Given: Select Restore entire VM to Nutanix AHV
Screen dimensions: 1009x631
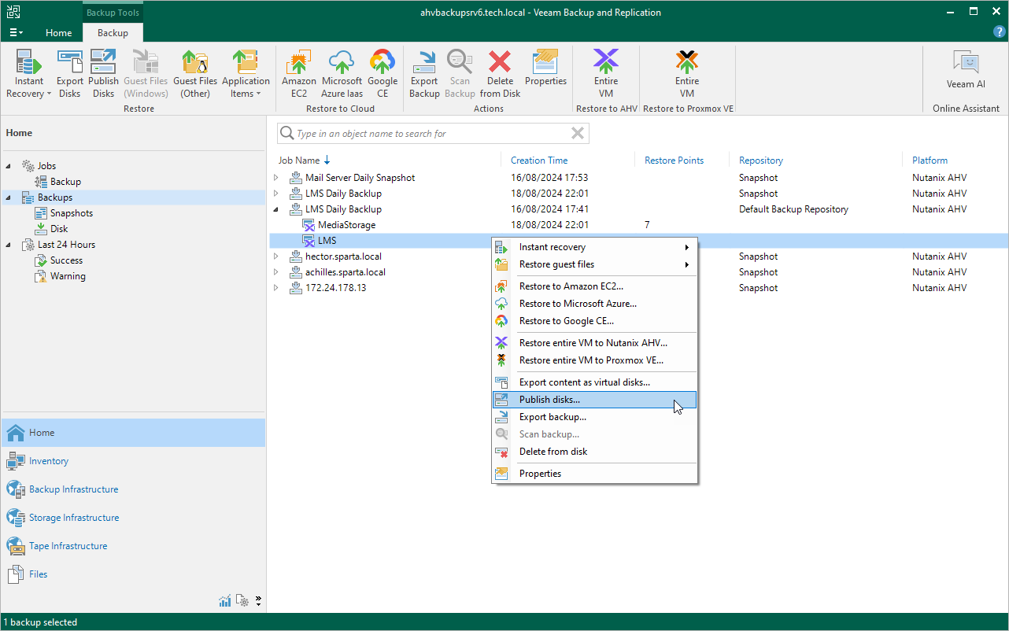Looking at the screenshot, I should click(x=593, y=343).
